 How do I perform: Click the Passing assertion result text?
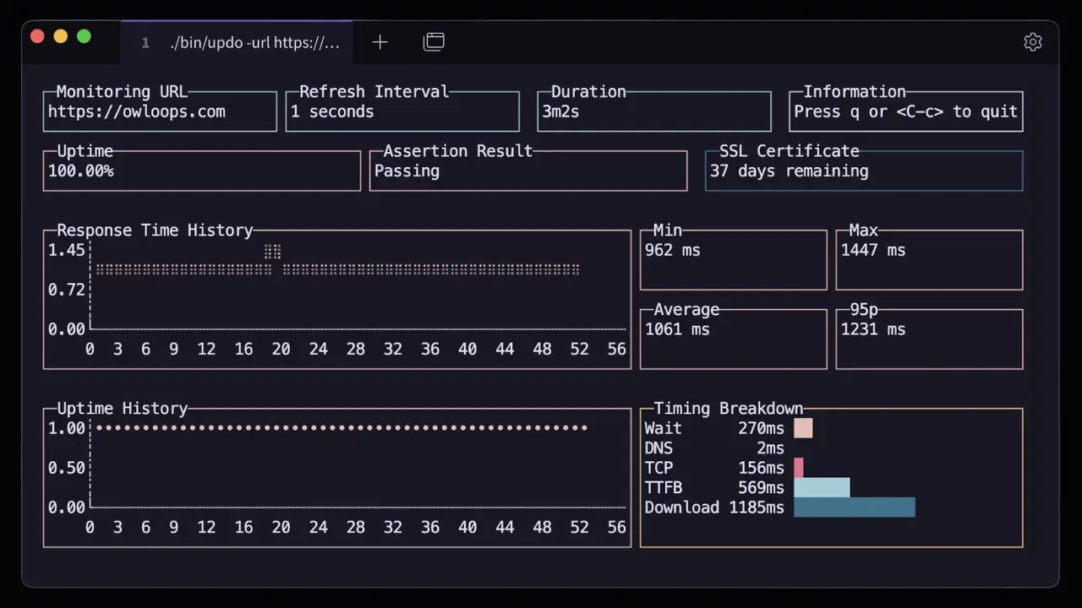coord(407,171)
